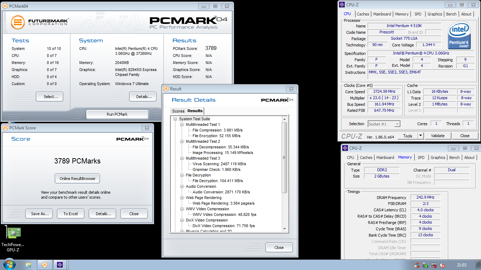
Task: Click the PCMark04 window title bar icon
Action: tap(5, 6)
